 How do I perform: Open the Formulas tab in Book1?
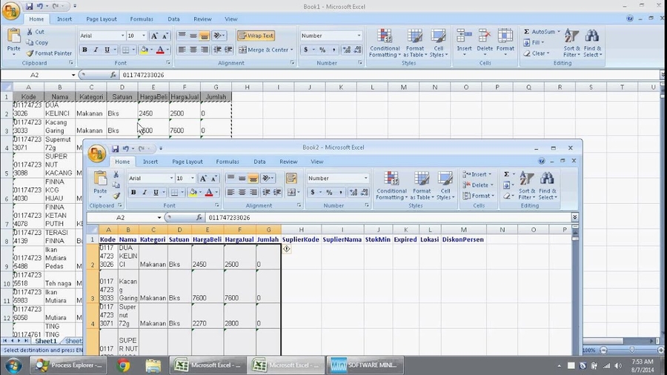click(x=142, y=19)
